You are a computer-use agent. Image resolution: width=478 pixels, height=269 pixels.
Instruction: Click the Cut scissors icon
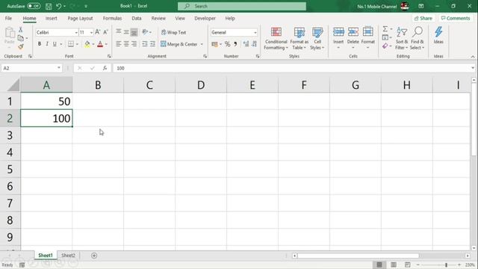(x=20, y=30)
